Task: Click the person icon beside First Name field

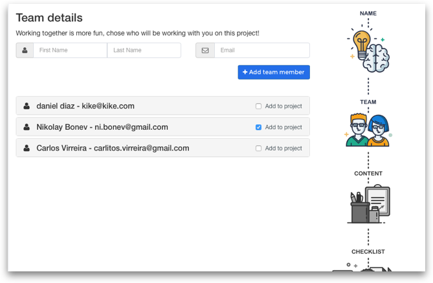Action: pyautogui.click(x=25, y=50)
